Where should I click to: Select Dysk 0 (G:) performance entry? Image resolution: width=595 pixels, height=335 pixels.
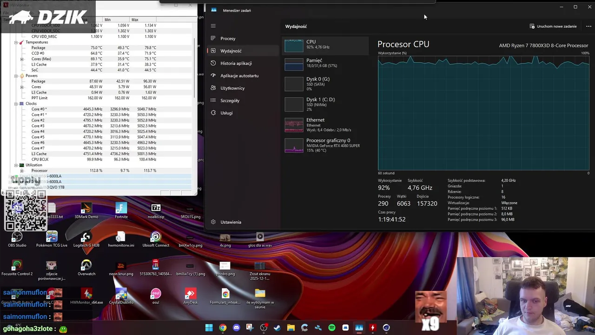(x=326, y=84)
